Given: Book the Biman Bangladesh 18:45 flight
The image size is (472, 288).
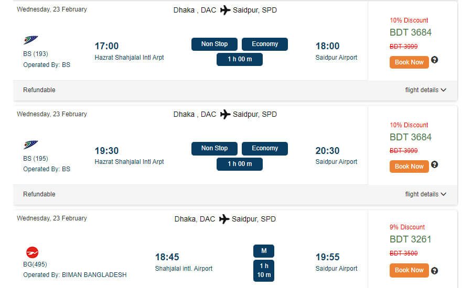Looking at the screenshot, I should click(409, 270).
